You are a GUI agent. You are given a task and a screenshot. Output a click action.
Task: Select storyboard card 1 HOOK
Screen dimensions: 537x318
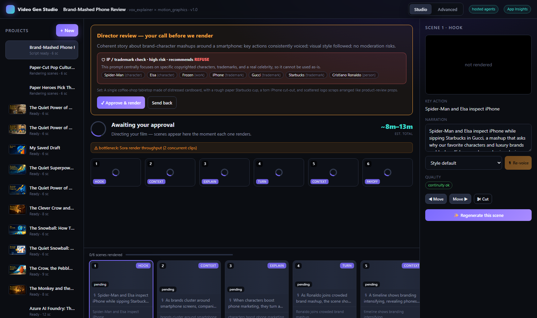pyautogui.click(x=121, y=290)
